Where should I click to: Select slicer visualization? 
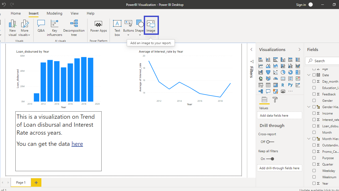(261, 85)
